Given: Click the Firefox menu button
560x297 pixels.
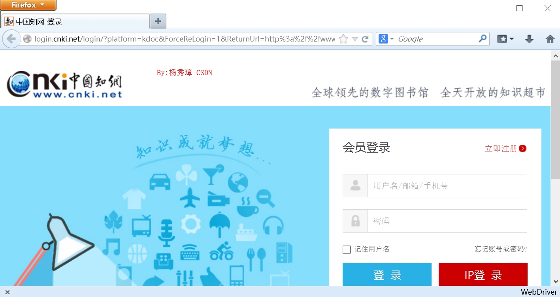Looking at the screenshot, I should (x=28, y=5).
